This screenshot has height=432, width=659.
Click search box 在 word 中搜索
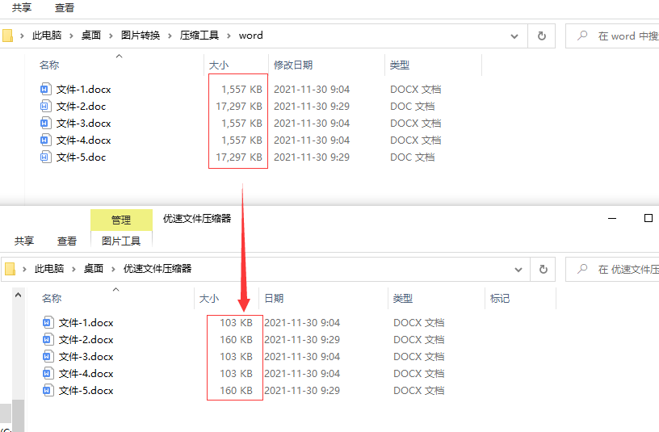tap(612, 36)
